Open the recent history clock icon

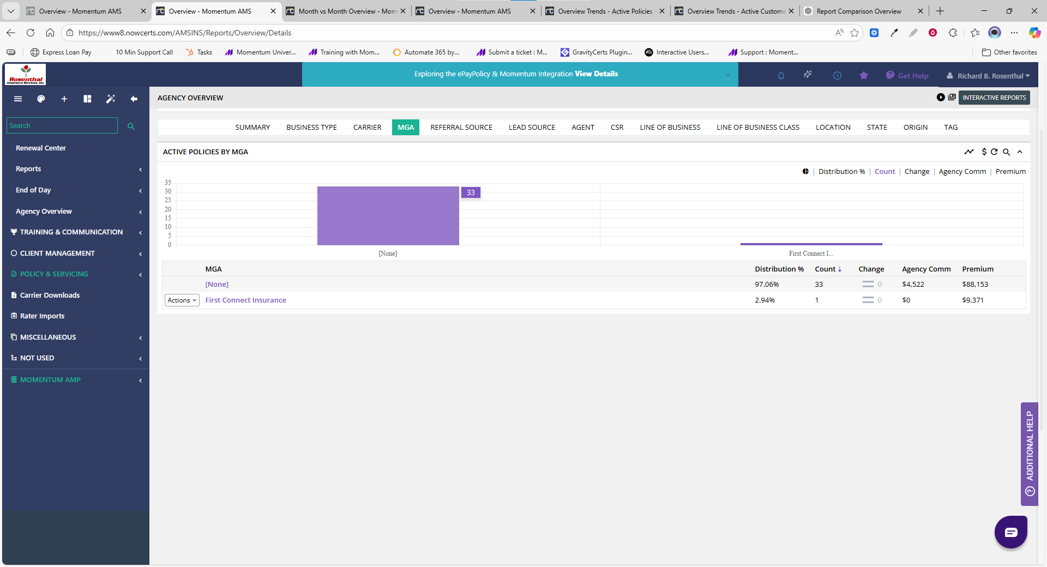click(837, 76)
